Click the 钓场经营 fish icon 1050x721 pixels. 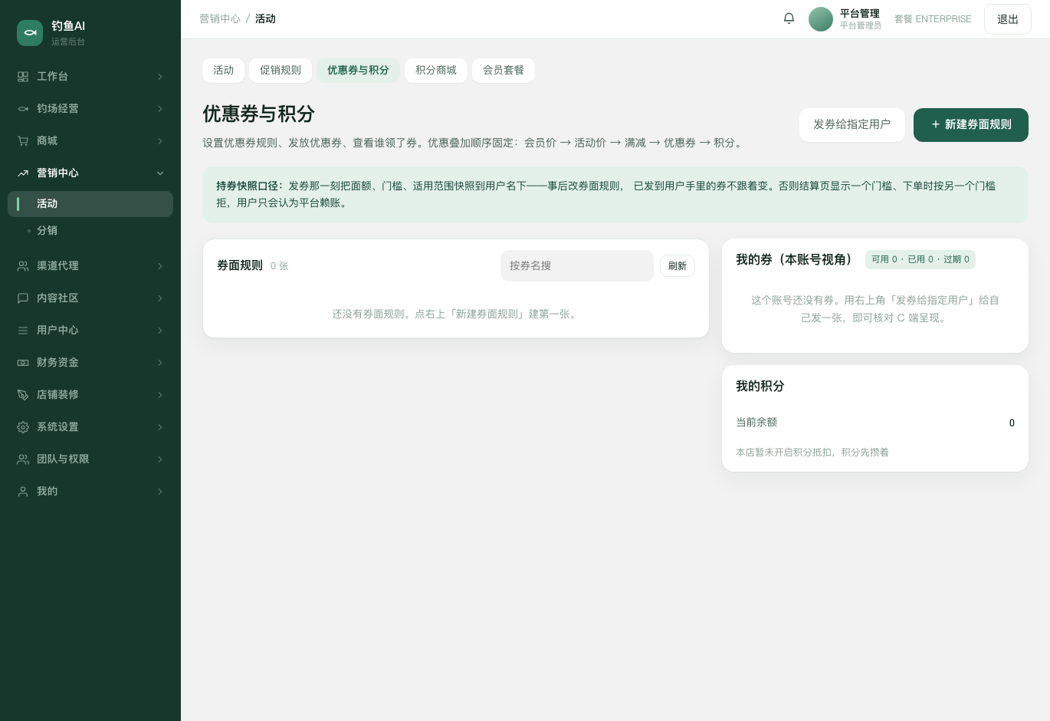coord(23,109)
